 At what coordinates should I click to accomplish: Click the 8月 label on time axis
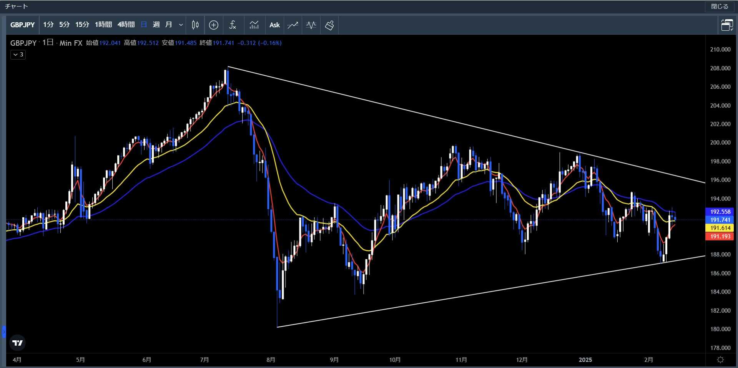coord(271,360)
